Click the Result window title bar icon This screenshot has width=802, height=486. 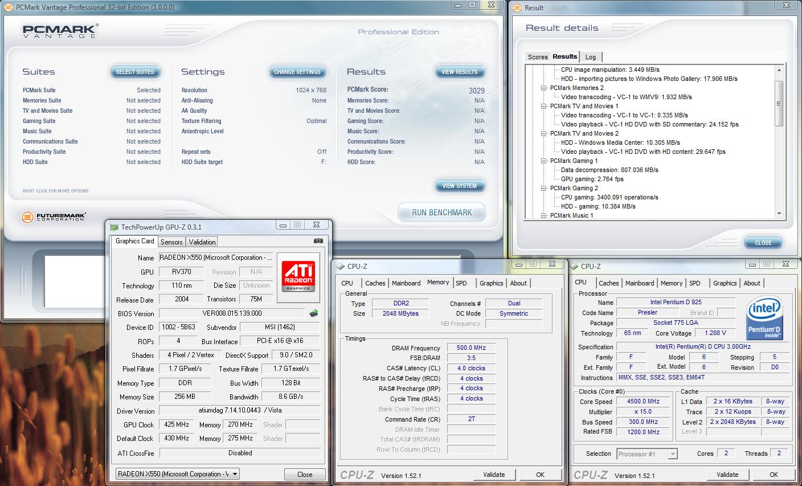[x=517, y=8]
